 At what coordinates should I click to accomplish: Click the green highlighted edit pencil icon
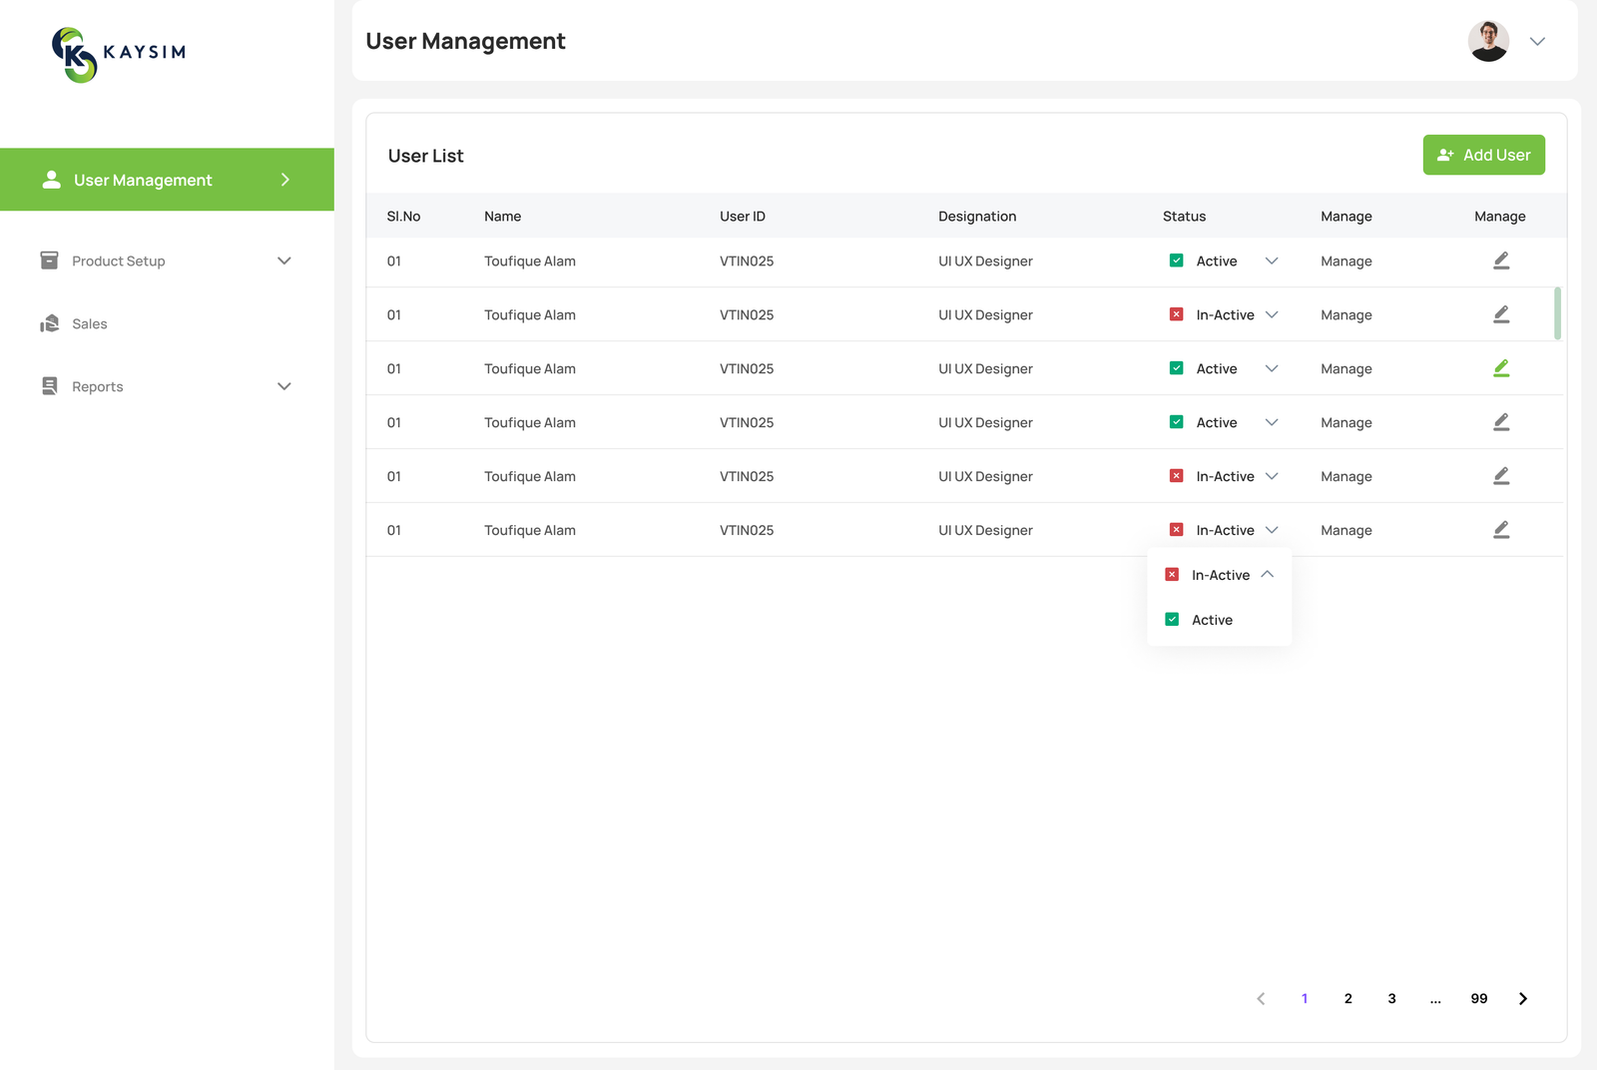(x=1500, y=368)
